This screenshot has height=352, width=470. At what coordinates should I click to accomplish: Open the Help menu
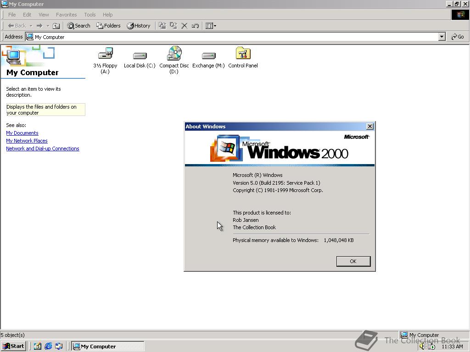click(x=107, y=15)
